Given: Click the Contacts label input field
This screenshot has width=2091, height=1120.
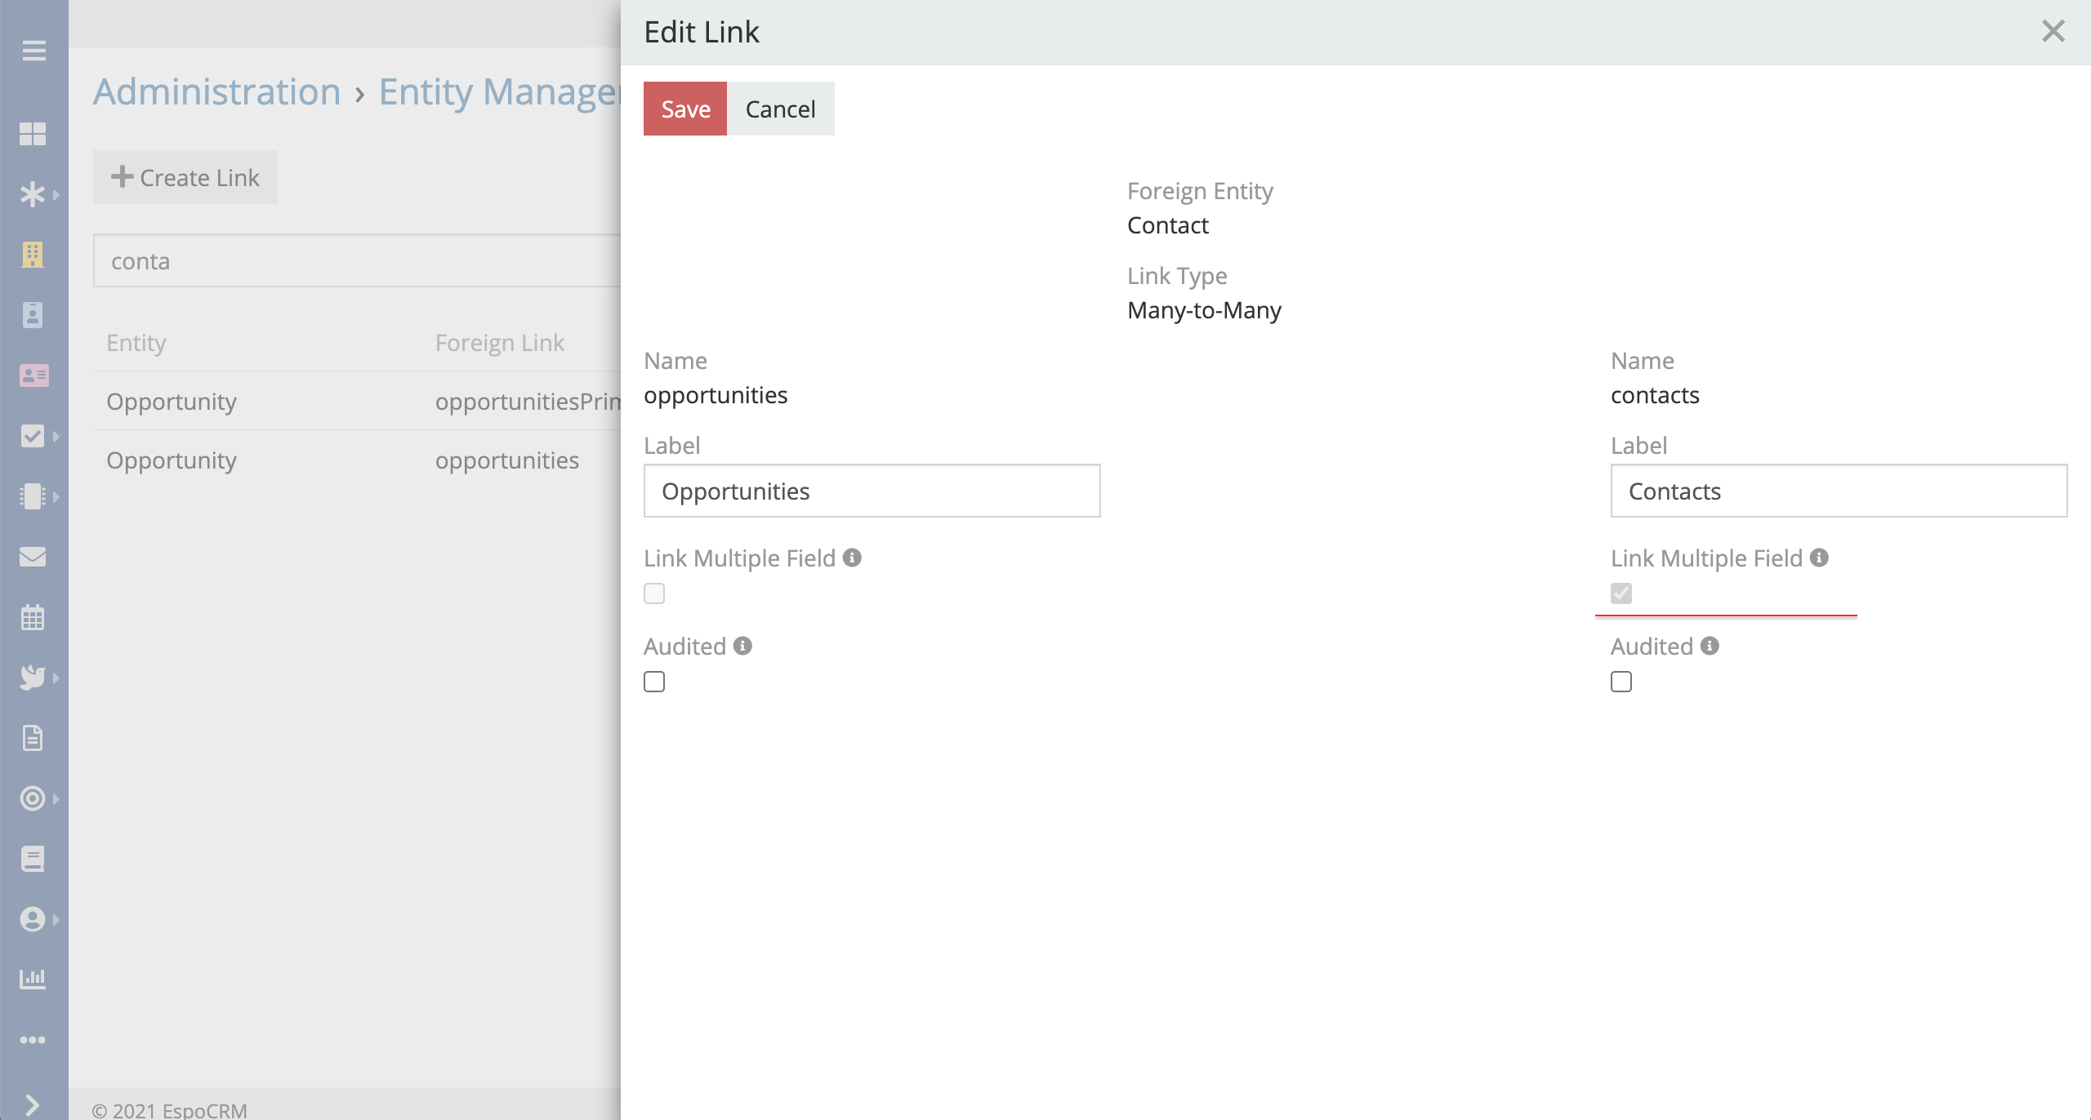Looking at the screenshot, I should tap(1838, 491).
